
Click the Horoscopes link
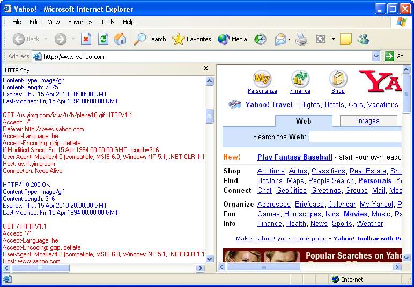pyautogui.click(x=302, y=214)
